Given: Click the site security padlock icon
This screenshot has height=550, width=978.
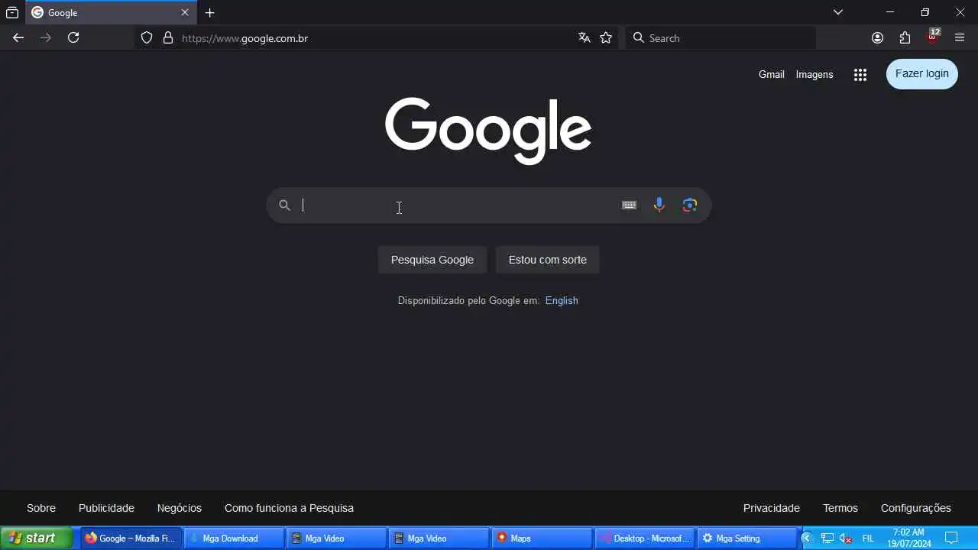Looking at the screenshot, I should tap(168, 38).
